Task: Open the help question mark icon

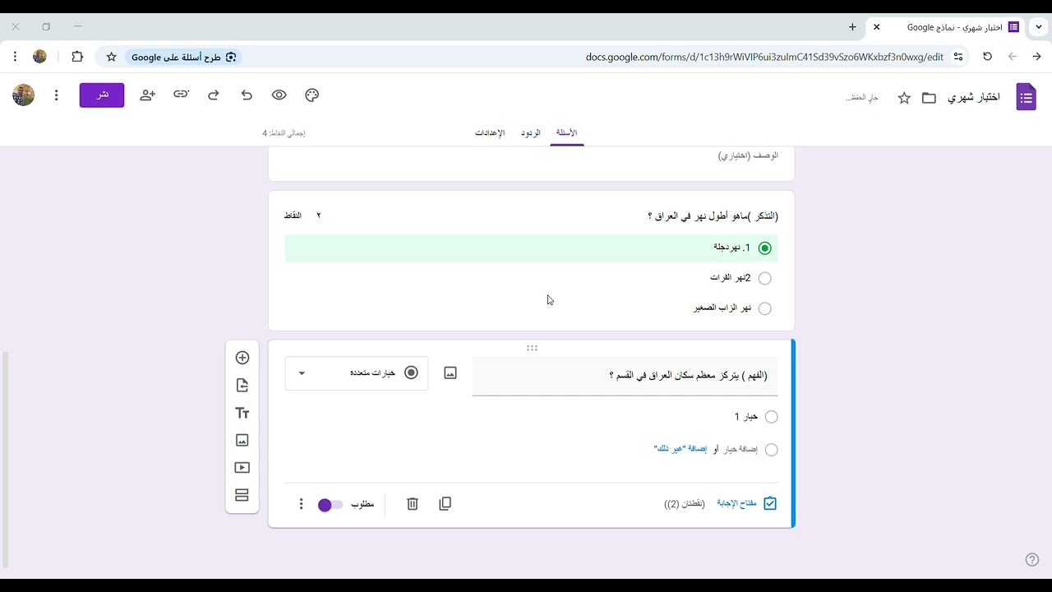Action: pyautogui.click(x=1032, y=560)
